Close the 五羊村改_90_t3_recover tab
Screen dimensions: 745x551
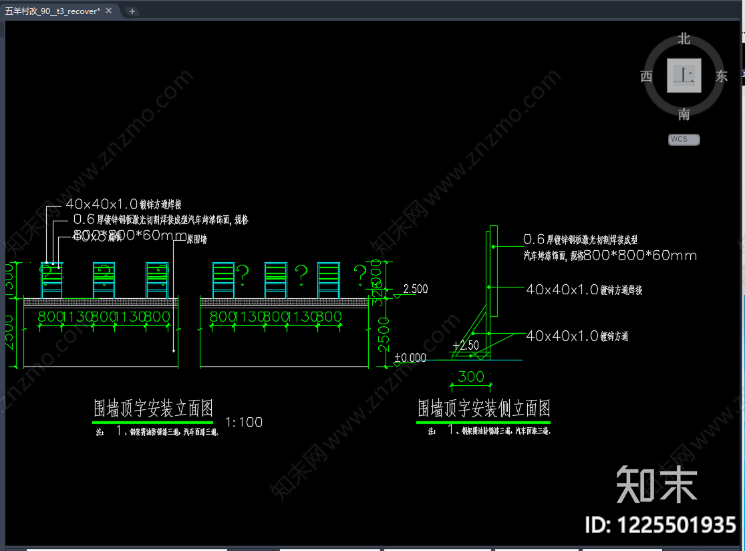[109, 11]
